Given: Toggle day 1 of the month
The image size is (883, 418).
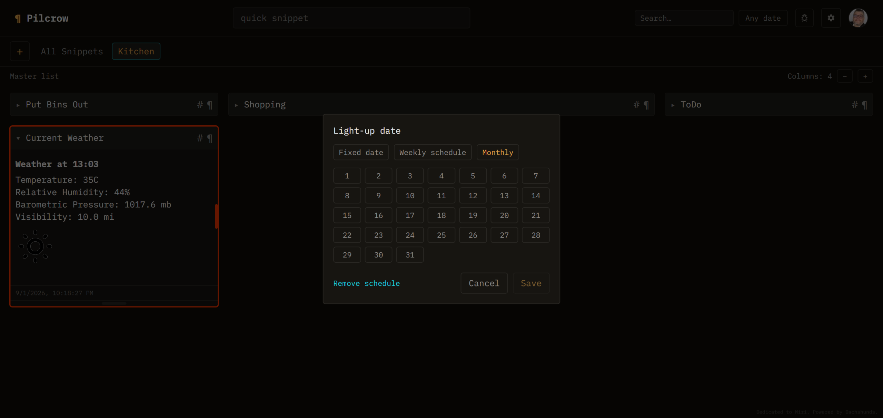Looking at the screenshot, I should 347,176.
